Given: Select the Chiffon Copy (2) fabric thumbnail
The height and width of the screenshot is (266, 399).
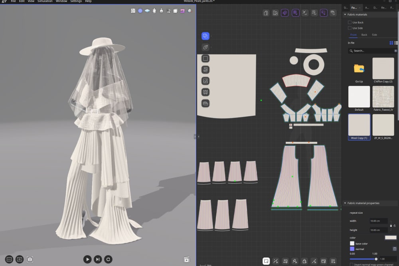Looking at the screenshot, I should click(383, 69).
